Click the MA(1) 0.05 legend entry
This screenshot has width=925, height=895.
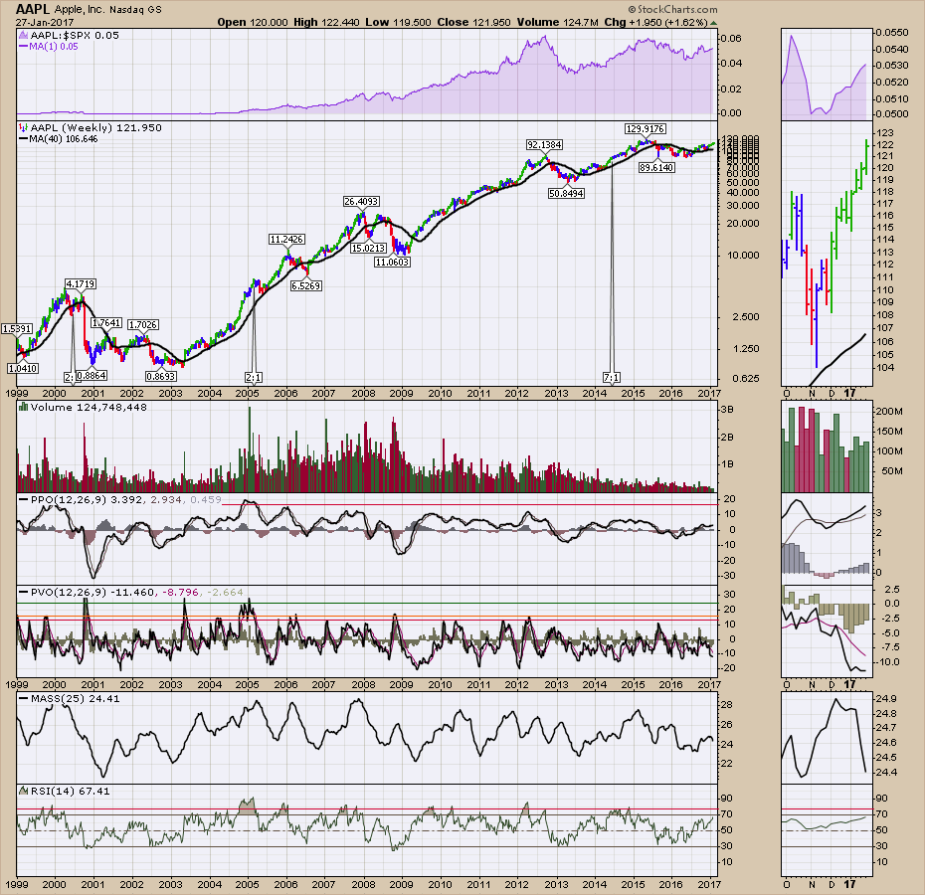(x=53, y=46)
